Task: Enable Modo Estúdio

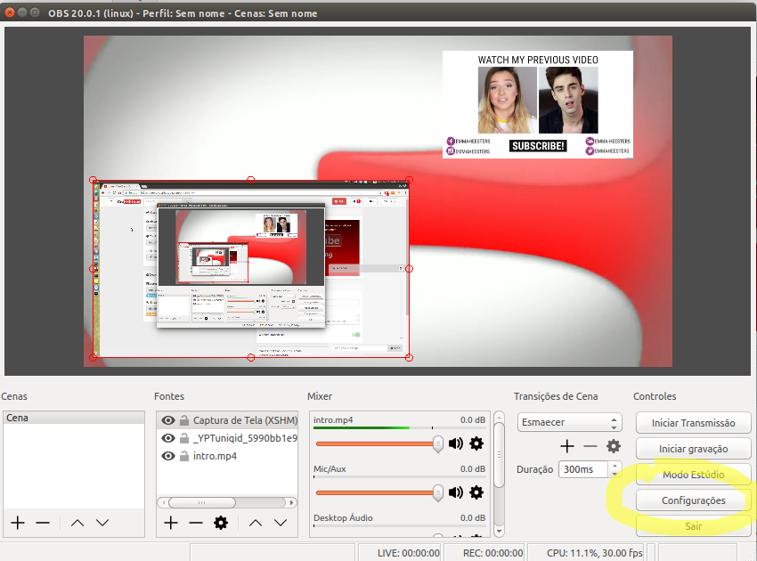Action: pos(693,475)
